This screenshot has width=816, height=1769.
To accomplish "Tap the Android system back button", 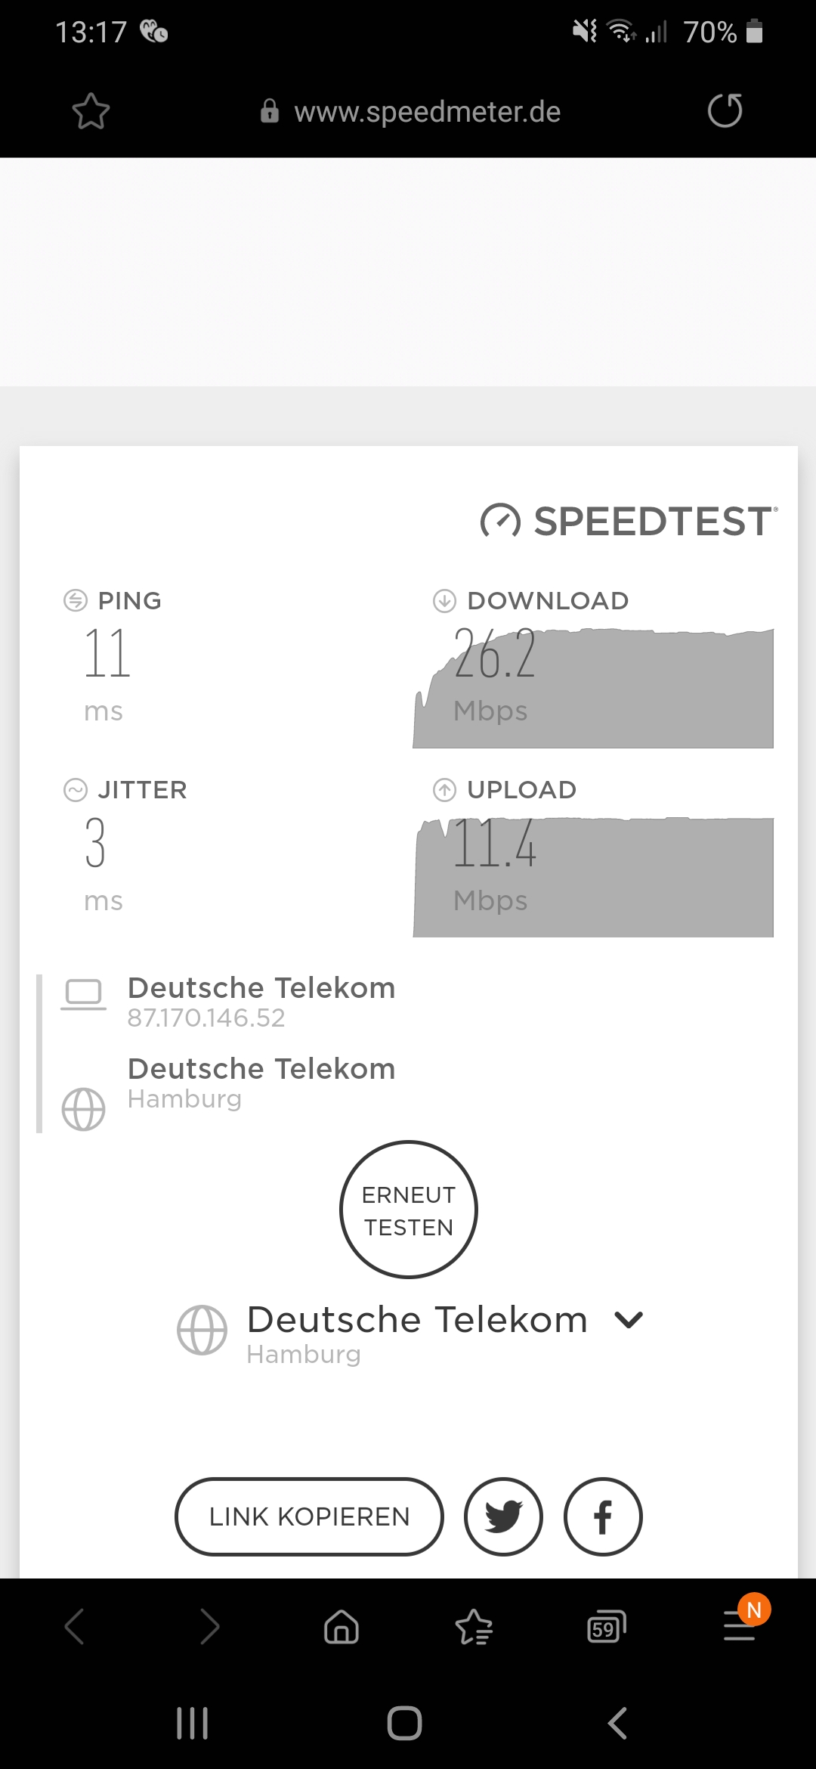I will coord(617,1724).
